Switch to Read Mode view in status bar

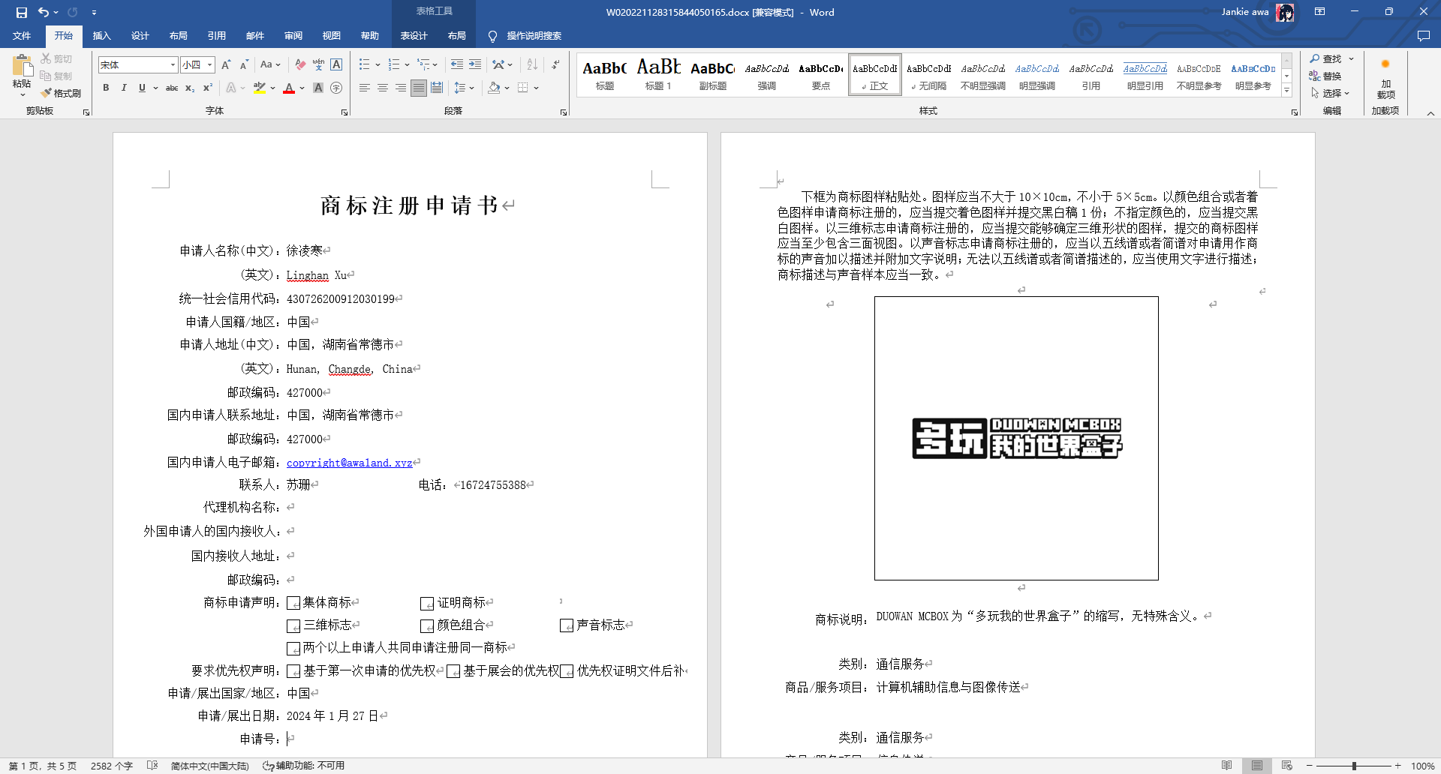tap(1226, 766)
